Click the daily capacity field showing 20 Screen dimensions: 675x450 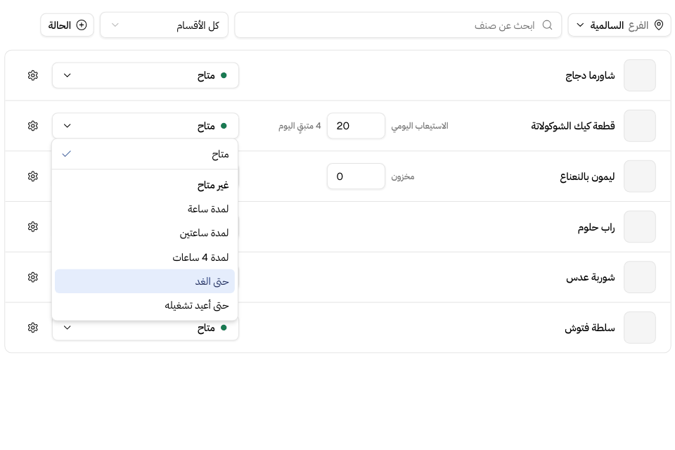point(356,126)
